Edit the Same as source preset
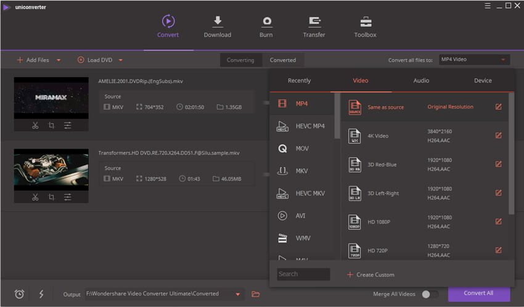 (x=498, y=107)
